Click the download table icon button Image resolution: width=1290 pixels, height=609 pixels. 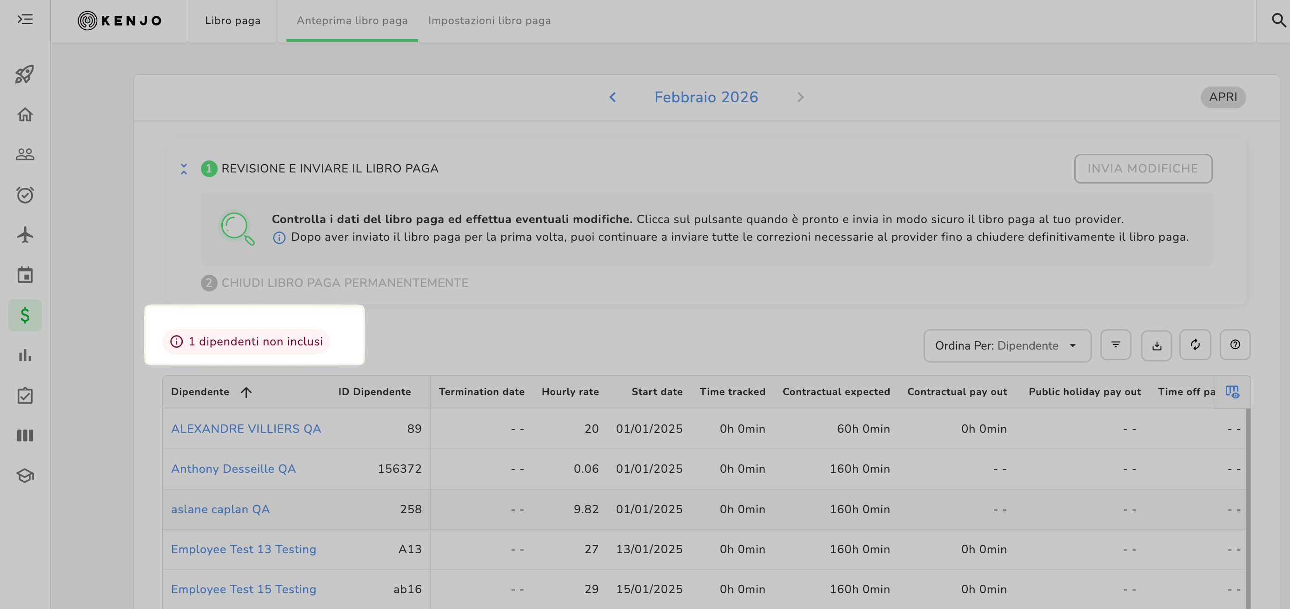tap(1156, 345)
